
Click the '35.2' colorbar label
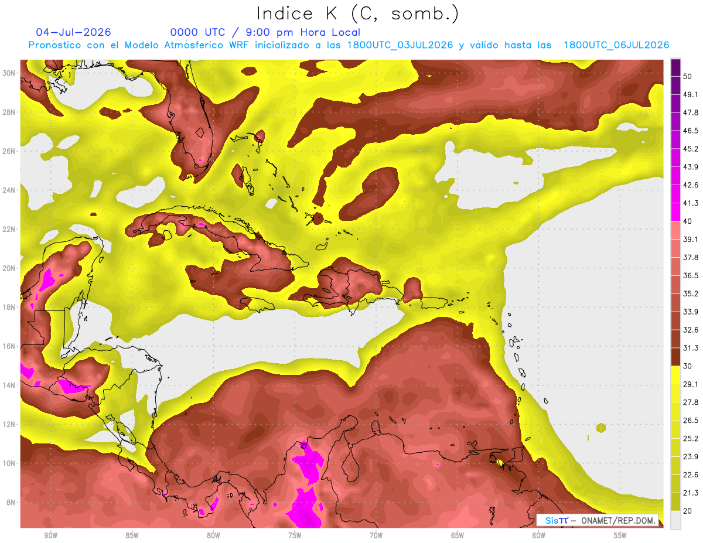click(x=691, y=293)
